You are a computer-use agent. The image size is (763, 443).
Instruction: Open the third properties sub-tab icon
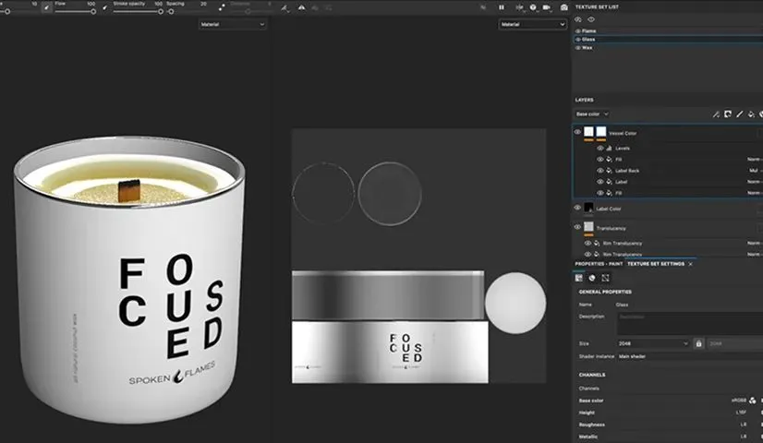(605, 278)
